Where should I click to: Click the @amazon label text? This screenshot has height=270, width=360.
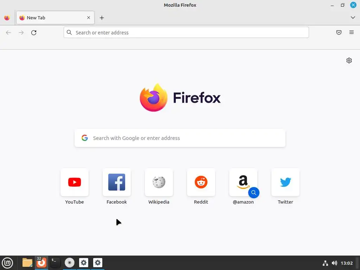[243, 202]
